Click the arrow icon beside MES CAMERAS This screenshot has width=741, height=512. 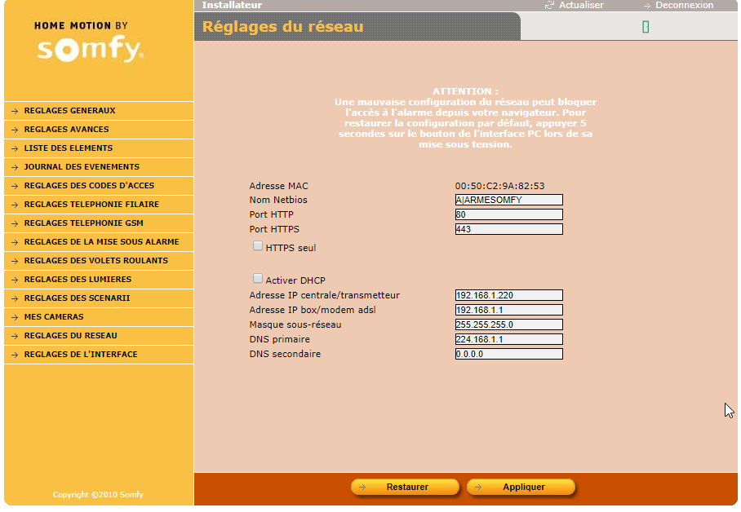coord(15,317)
